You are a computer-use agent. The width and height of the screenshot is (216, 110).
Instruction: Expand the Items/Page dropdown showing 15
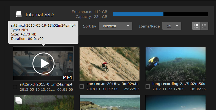tap(172, 26)
